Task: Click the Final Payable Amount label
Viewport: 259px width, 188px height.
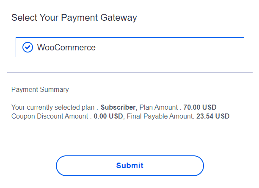Action: [160, 116]
